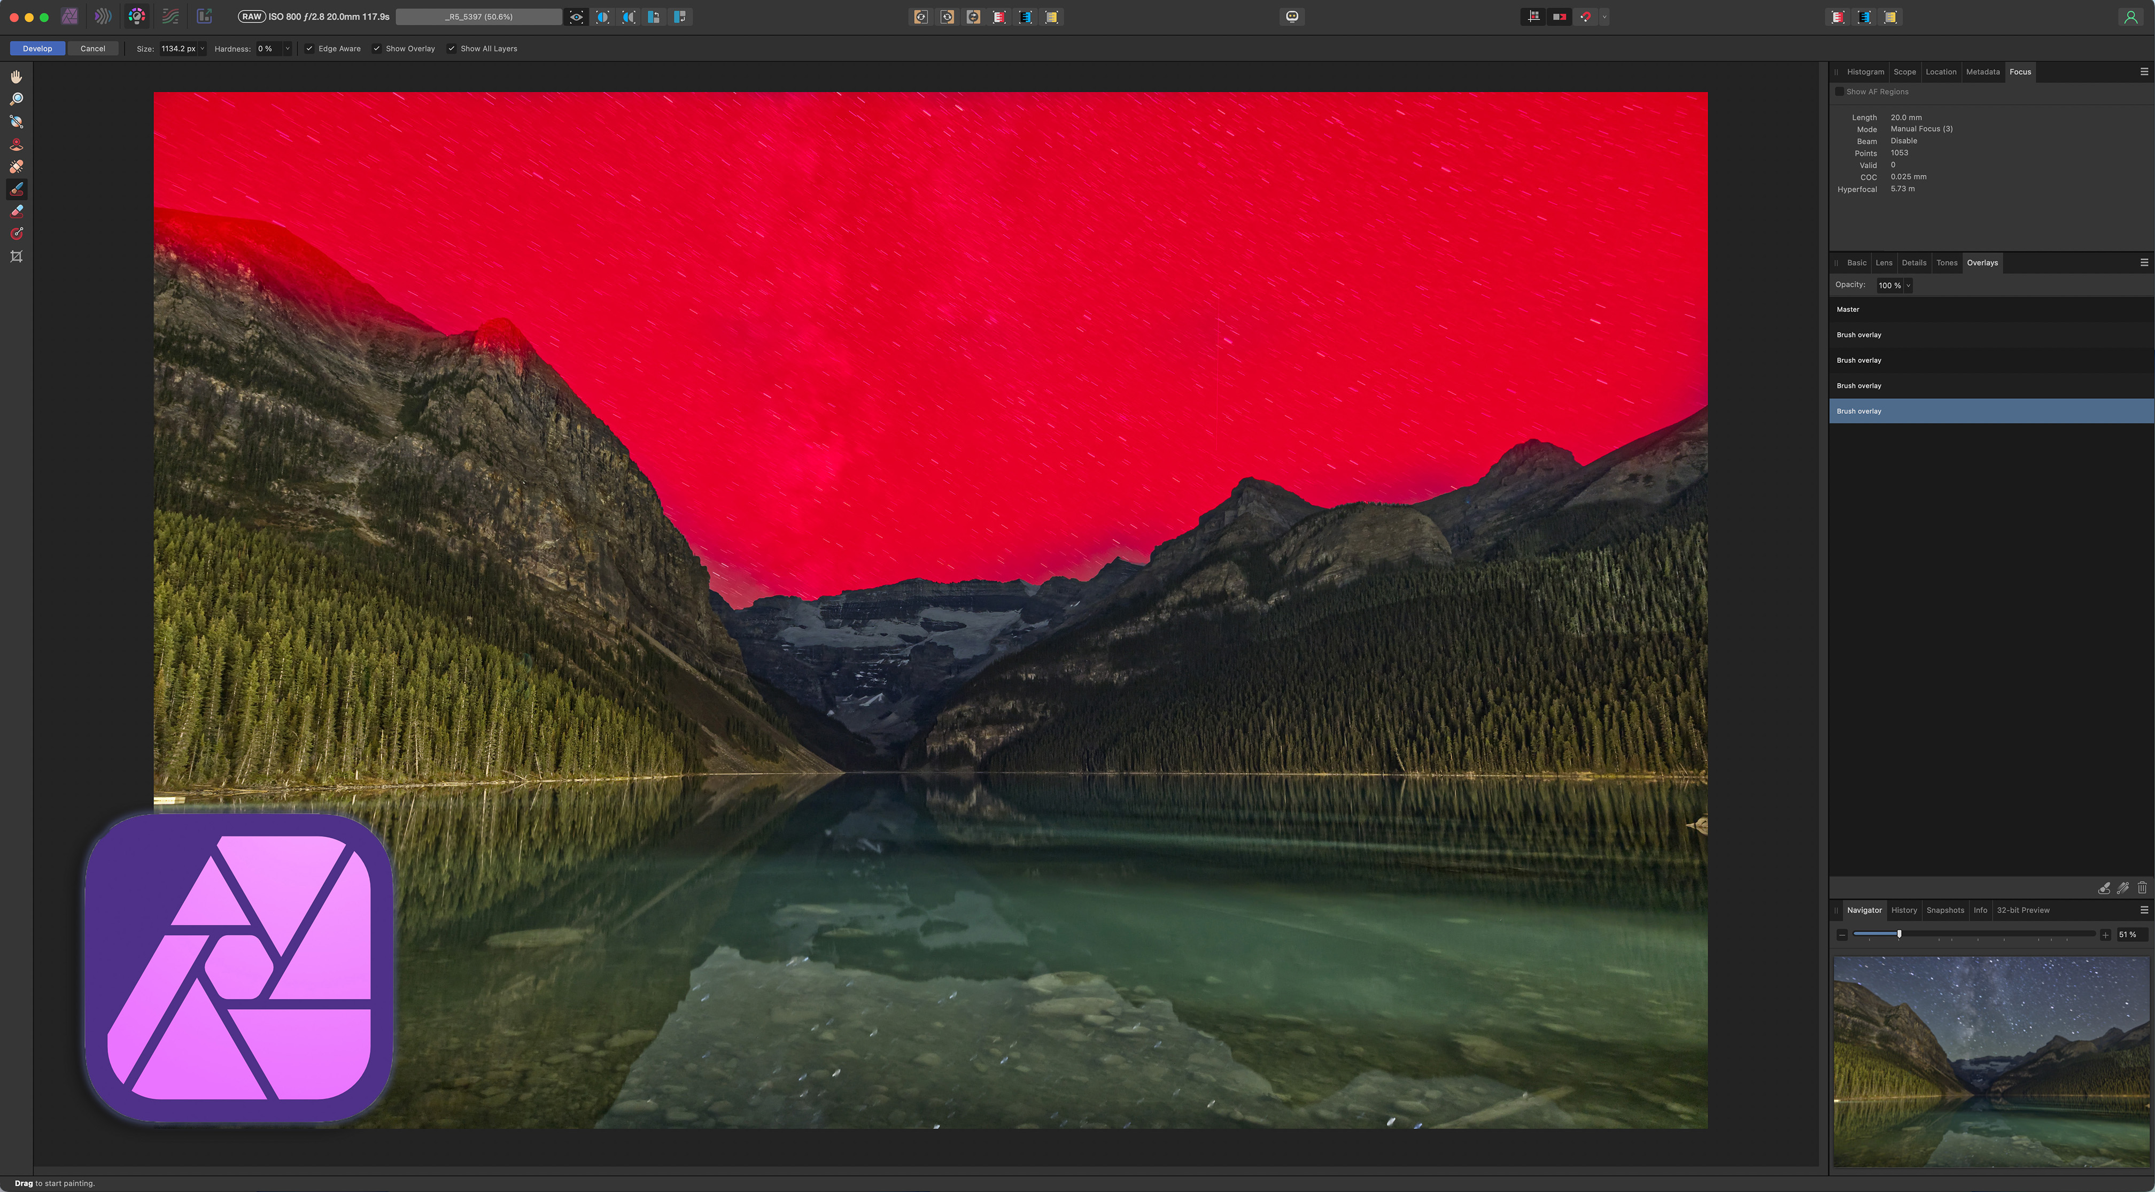Select the Overlay Gradient tool
Screen dimensions: 2155x1192
(16, 234)
